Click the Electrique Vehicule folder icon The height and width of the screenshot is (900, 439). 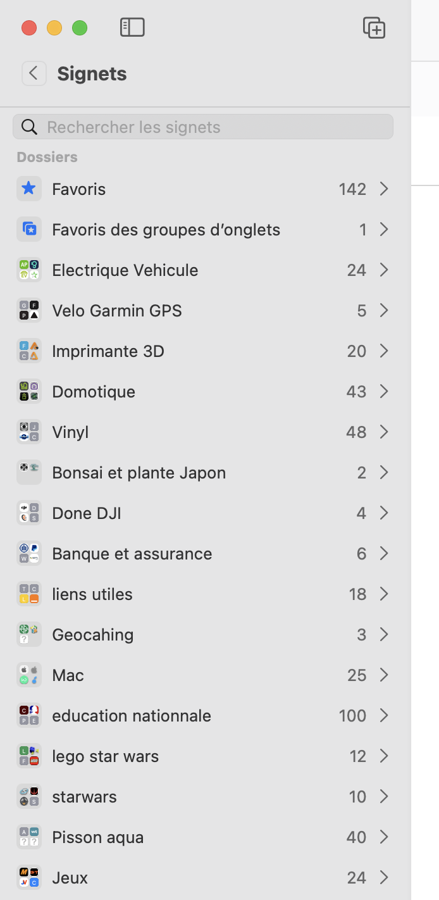click(x=29, y=270)
